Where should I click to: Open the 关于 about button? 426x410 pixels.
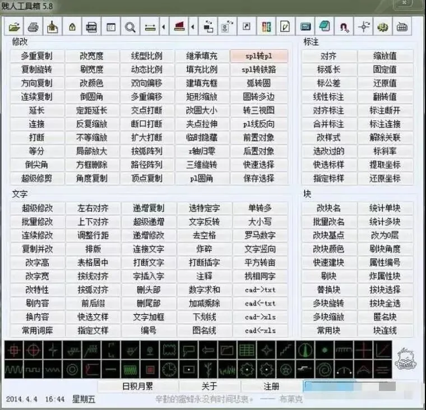pos(210,386)
